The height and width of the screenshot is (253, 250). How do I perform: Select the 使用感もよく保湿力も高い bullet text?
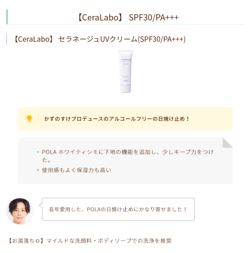[77, 170]
